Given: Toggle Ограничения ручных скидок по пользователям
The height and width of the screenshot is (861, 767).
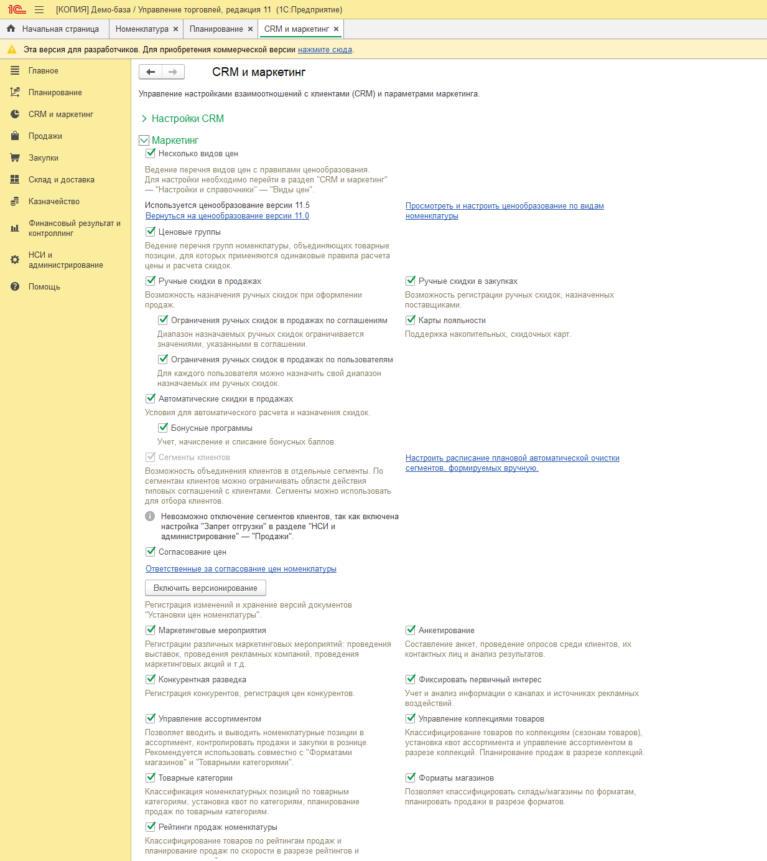Looking at the screenshot, I should 163,359.
